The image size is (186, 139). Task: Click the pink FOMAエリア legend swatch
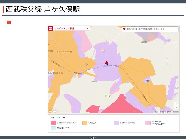coord(148,123)
